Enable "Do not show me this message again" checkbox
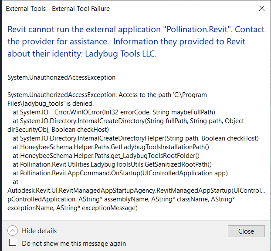 point(13,243)
